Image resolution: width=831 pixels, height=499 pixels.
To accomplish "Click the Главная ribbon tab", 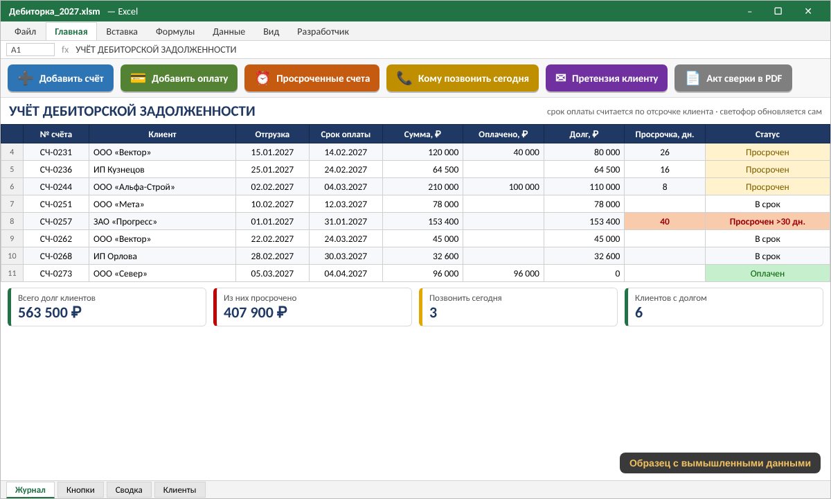I will (x=71, y=31).
